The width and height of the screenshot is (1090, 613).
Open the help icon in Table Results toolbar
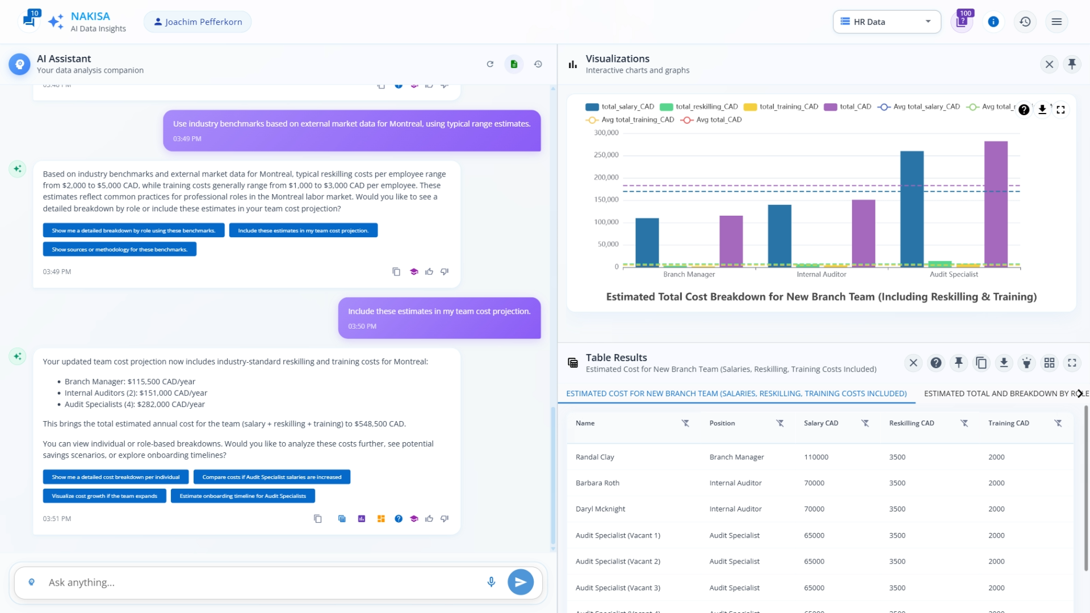pos(936,363)
